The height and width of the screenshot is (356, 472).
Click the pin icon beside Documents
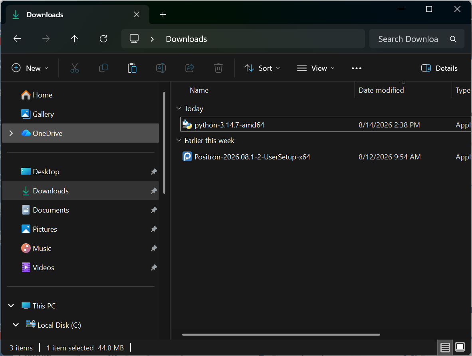click(154, 210)
